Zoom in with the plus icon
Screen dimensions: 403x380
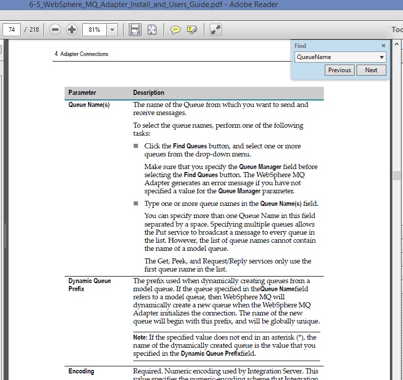pyautogui.click(x=72, y=30)
